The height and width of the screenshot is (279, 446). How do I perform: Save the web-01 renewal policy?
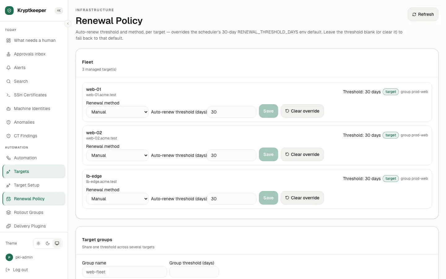point(269,111)
